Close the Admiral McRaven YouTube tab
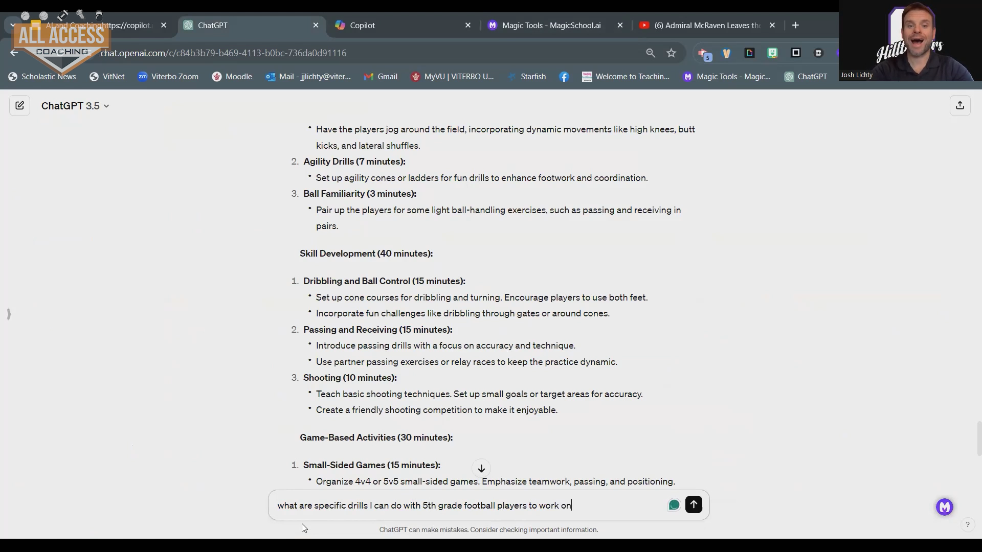 (772, 25)
